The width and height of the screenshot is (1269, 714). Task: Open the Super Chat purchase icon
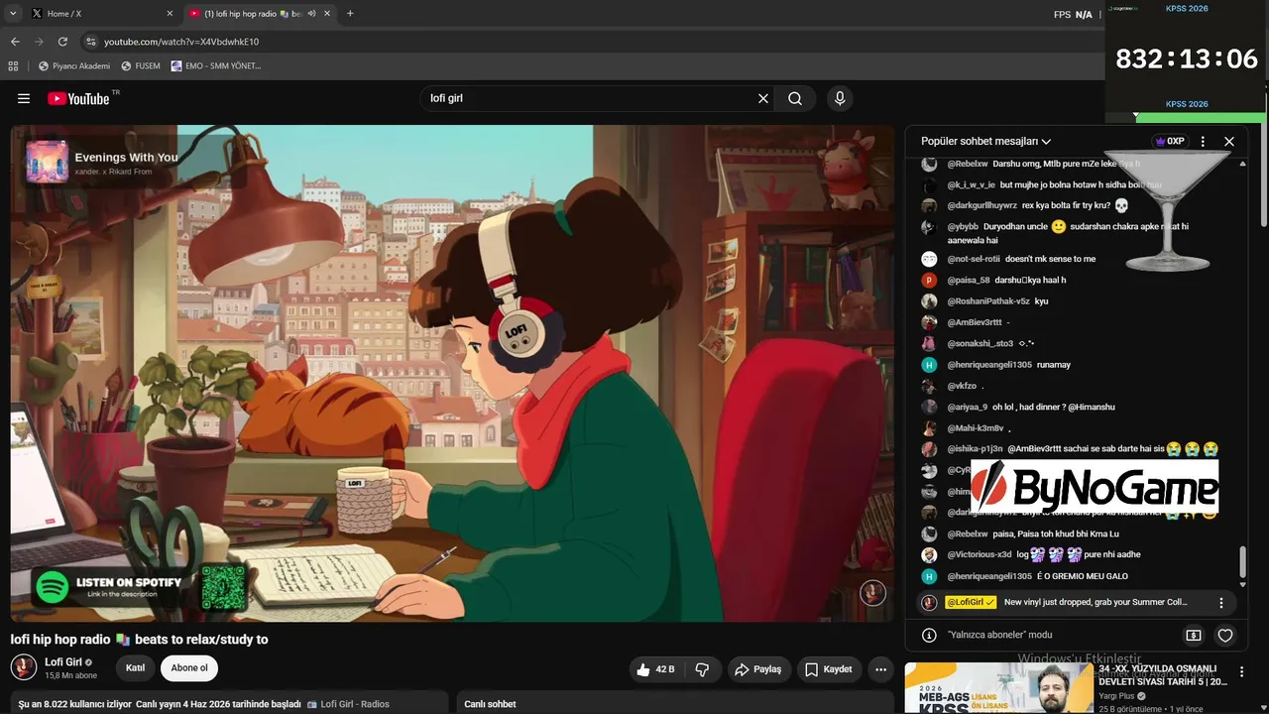(x=1194, y=635)
